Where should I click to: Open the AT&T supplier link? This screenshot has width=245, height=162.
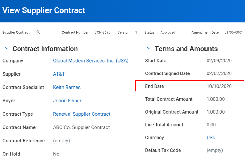tap(59, 74)
